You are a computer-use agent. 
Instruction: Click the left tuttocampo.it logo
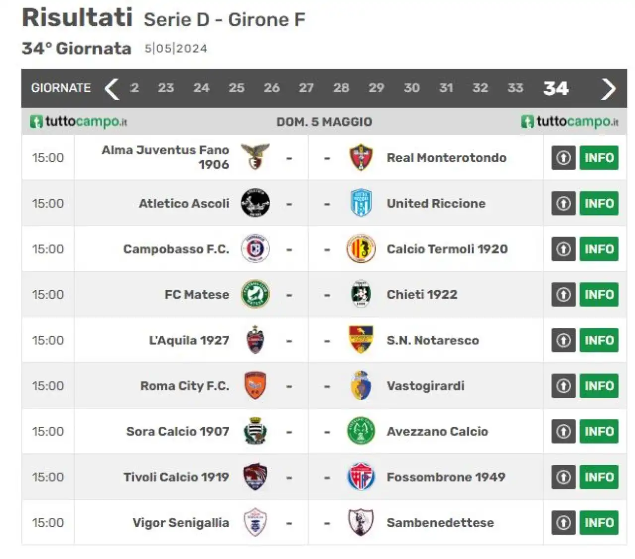click(78, 122)
